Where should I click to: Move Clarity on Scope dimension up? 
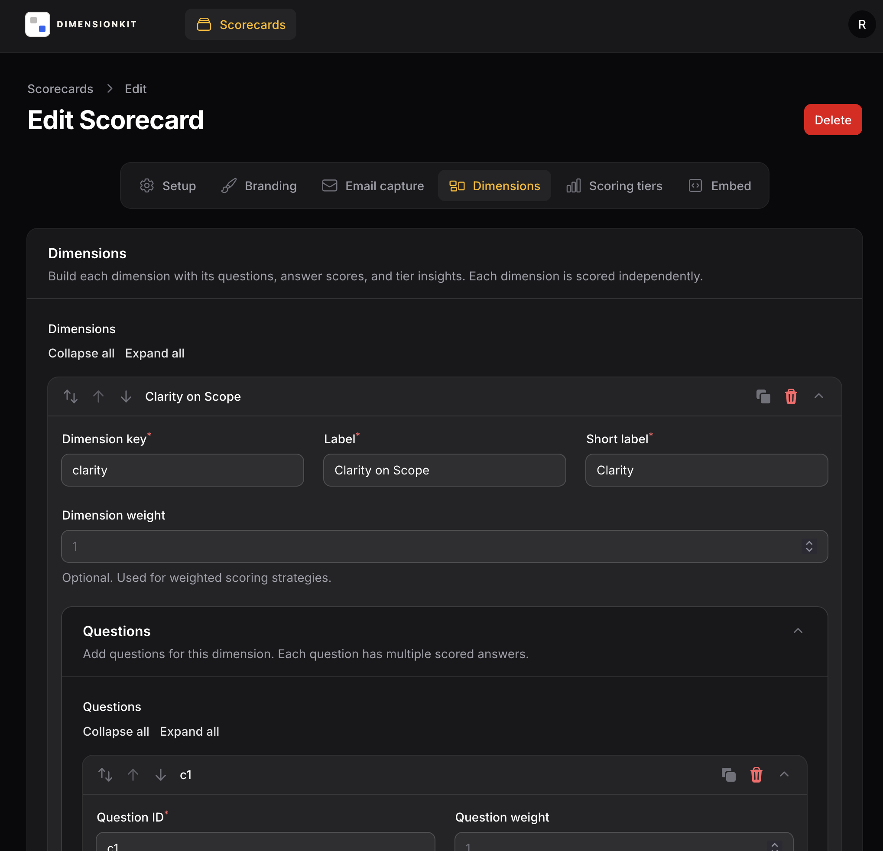(x=98, y=396)
